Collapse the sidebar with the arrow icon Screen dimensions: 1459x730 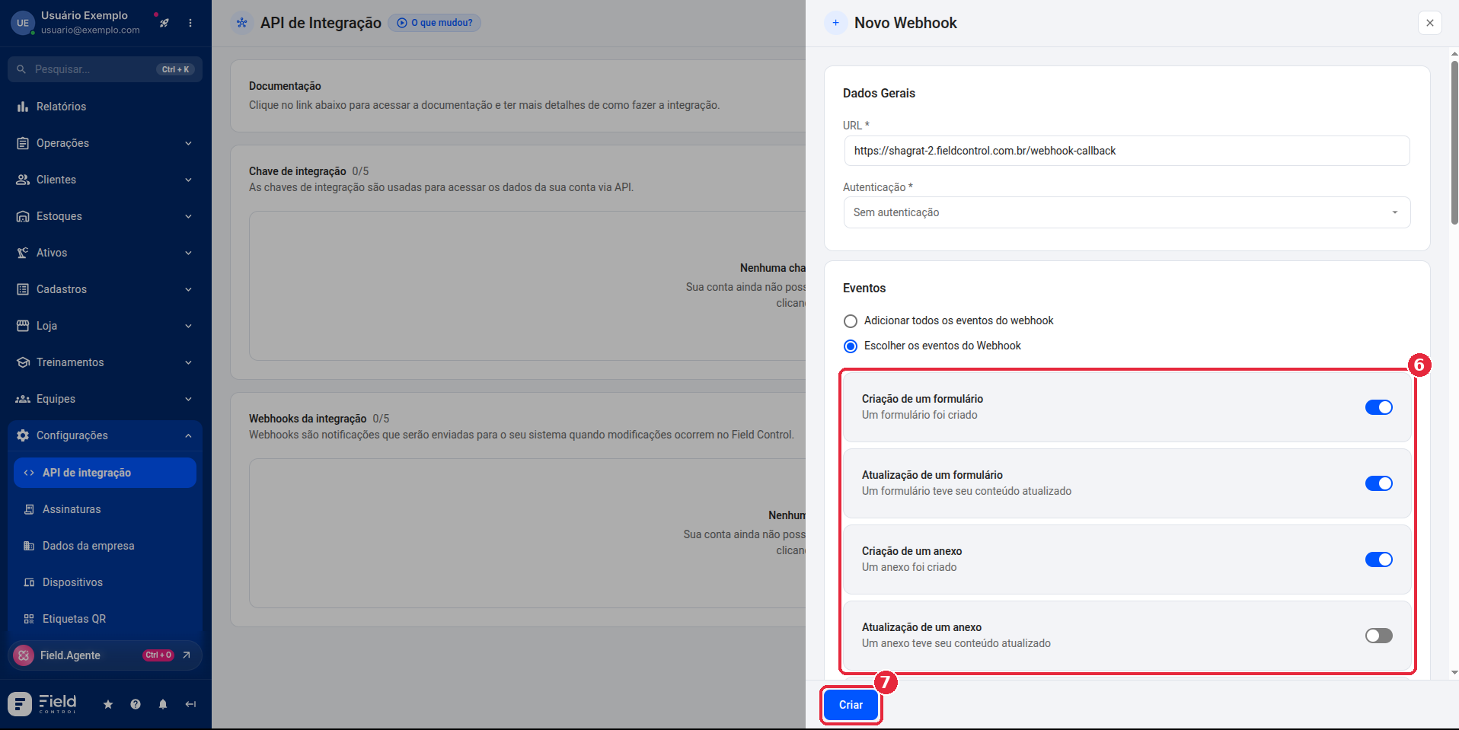tap(190, 704)
